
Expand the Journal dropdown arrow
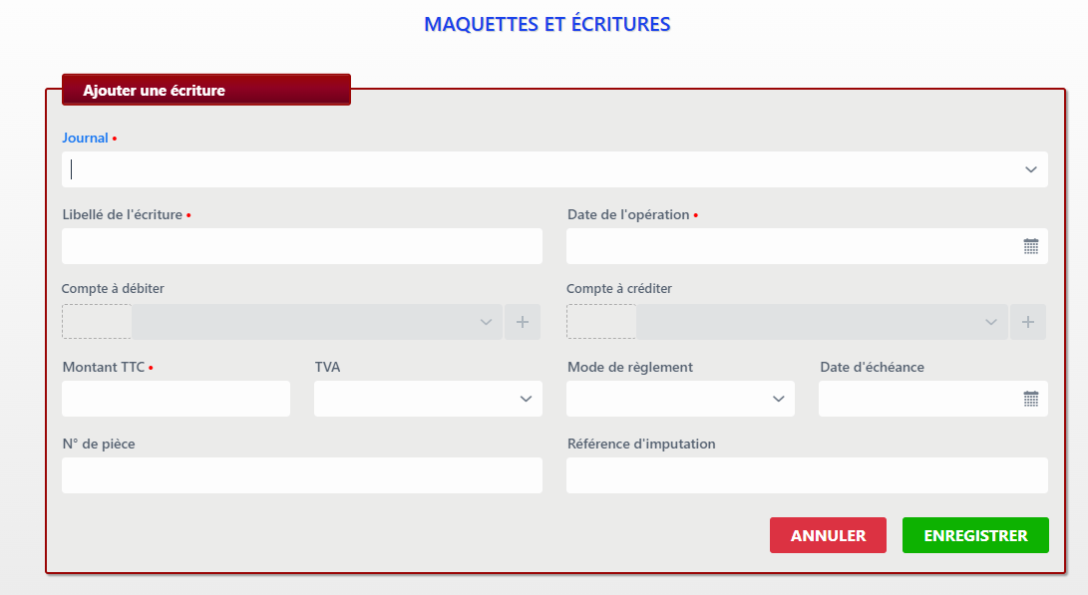coord(1031,169)
